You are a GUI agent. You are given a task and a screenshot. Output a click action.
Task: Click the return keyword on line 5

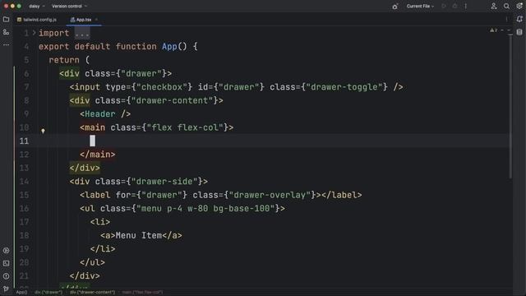coord(64,60)
